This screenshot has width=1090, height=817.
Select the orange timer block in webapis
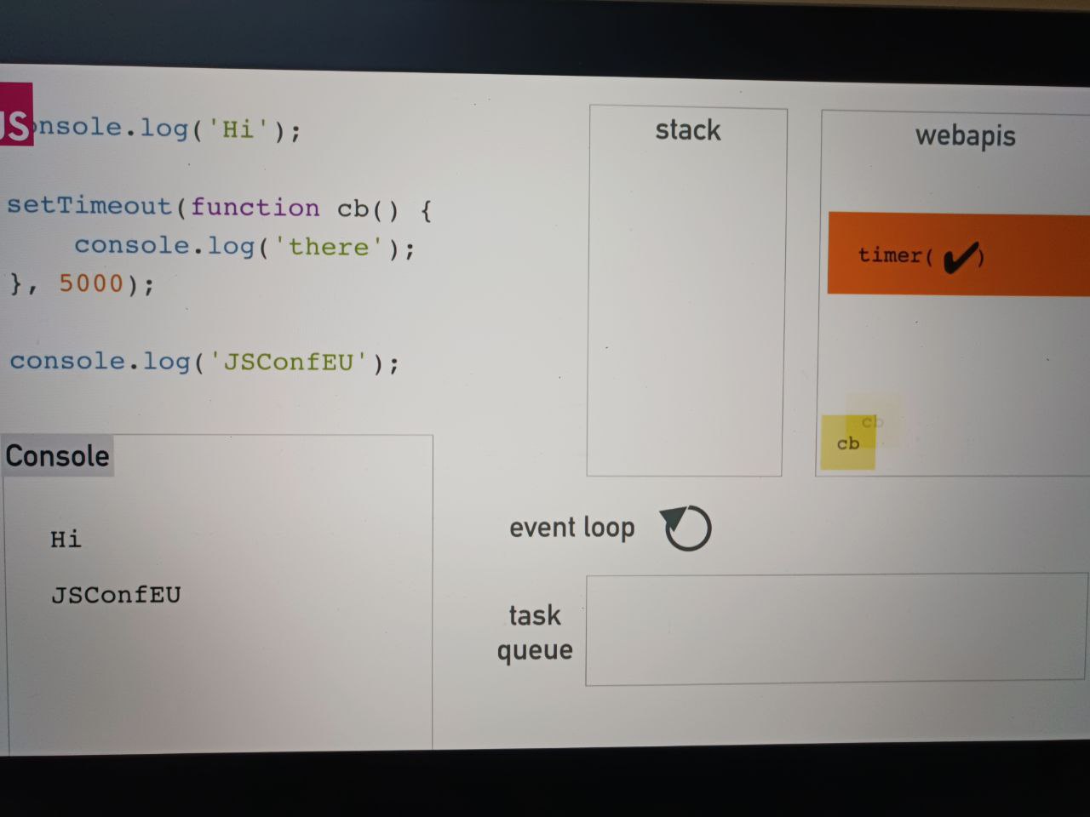coord(958,254)
